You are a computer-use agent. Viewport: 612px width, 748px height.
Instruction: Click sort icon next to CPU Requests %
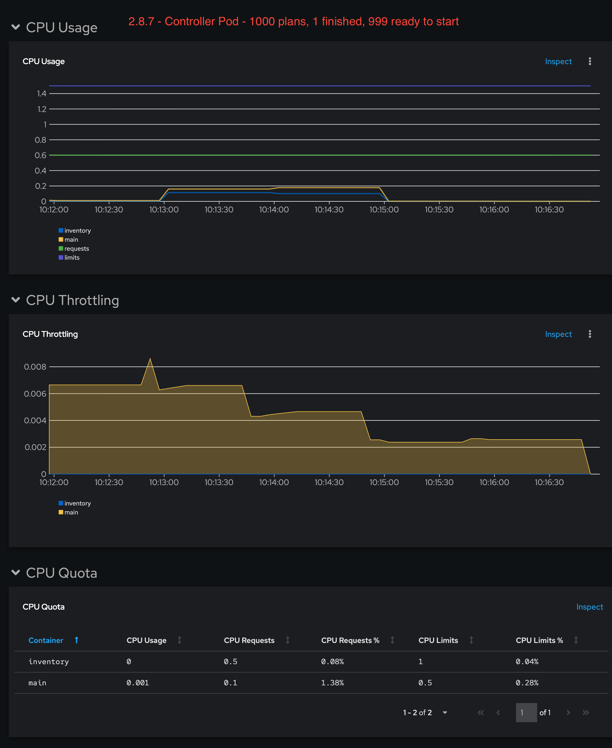(x=392, y=640)
